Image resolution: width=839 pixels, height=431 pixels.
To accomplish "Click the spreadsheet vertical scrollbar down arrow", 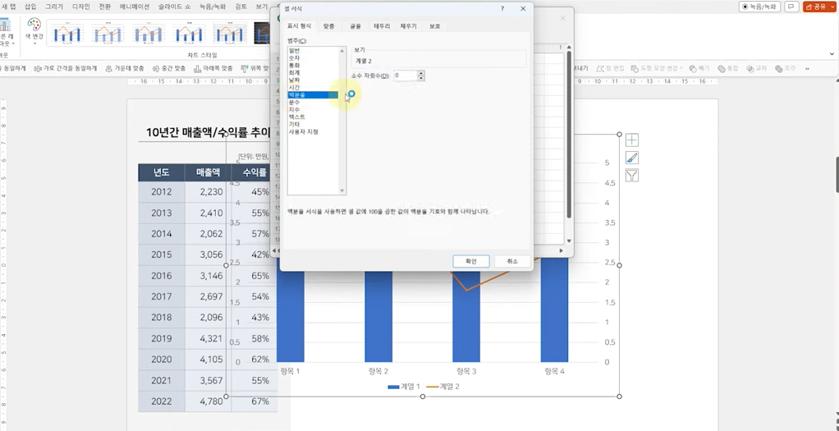I will point(569,241).
